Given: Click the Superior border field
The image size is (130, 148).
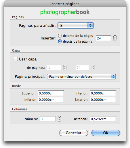Looking at the screenshot, I should coord(51,93).
